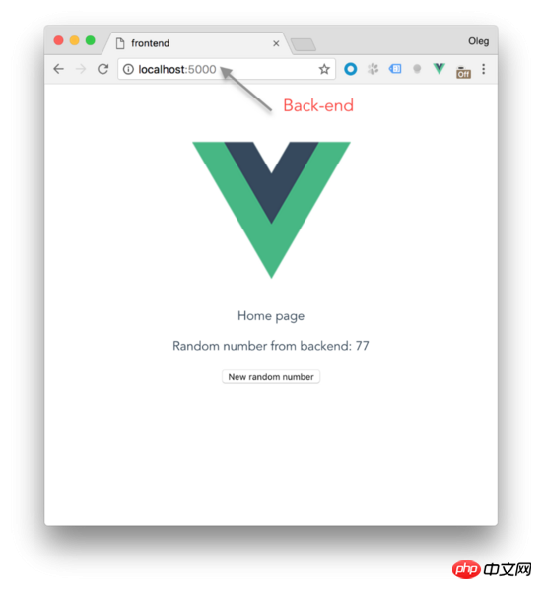Viewport: 542px width, 589px height.
Task: Open Chrome's three-dot menu
Action: pos(483,69)
